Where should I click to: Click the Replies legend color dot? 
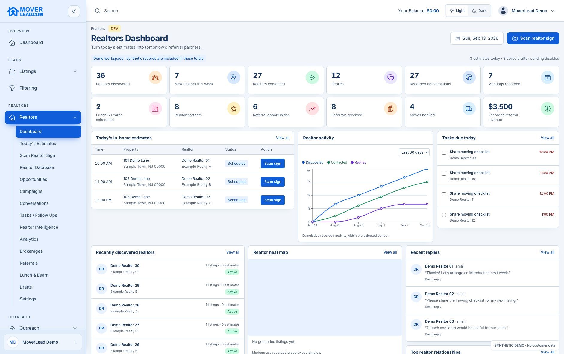coord(352,162)
